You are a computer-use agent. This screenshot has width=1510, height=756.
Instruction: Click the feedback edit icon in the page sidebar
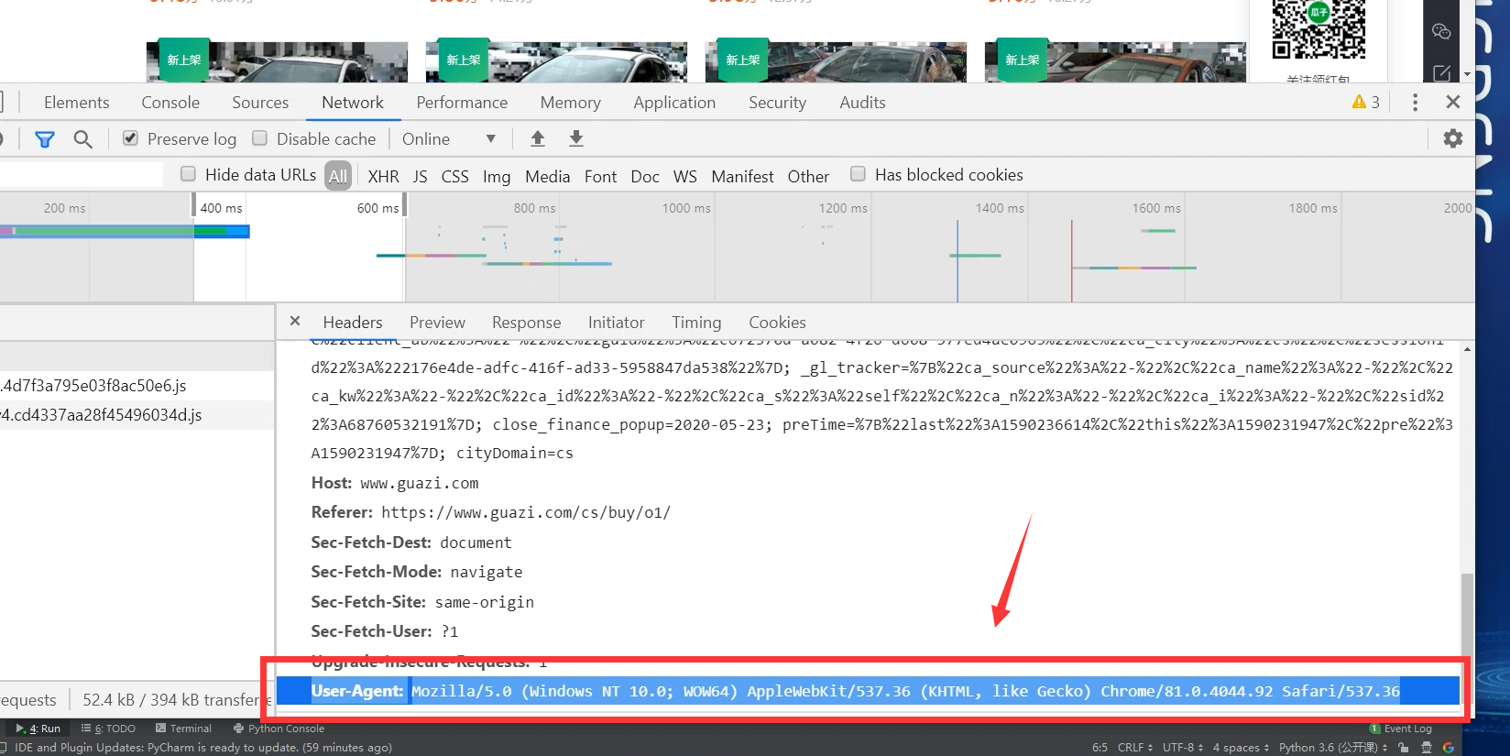(1441, 72)
